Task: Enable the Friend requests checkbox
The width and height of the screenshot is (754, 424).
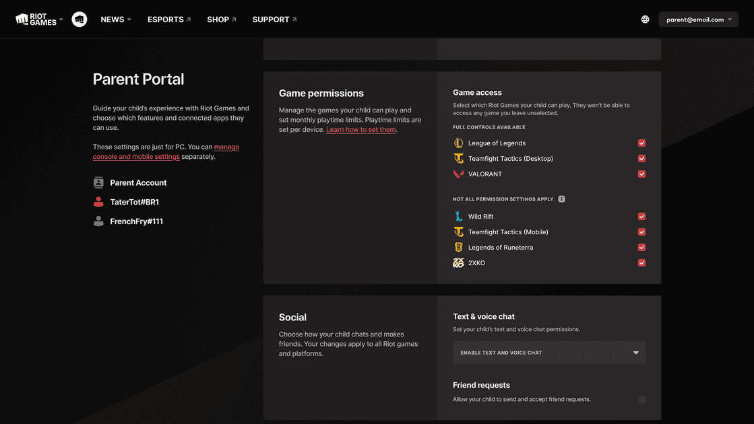Action: 641,400
